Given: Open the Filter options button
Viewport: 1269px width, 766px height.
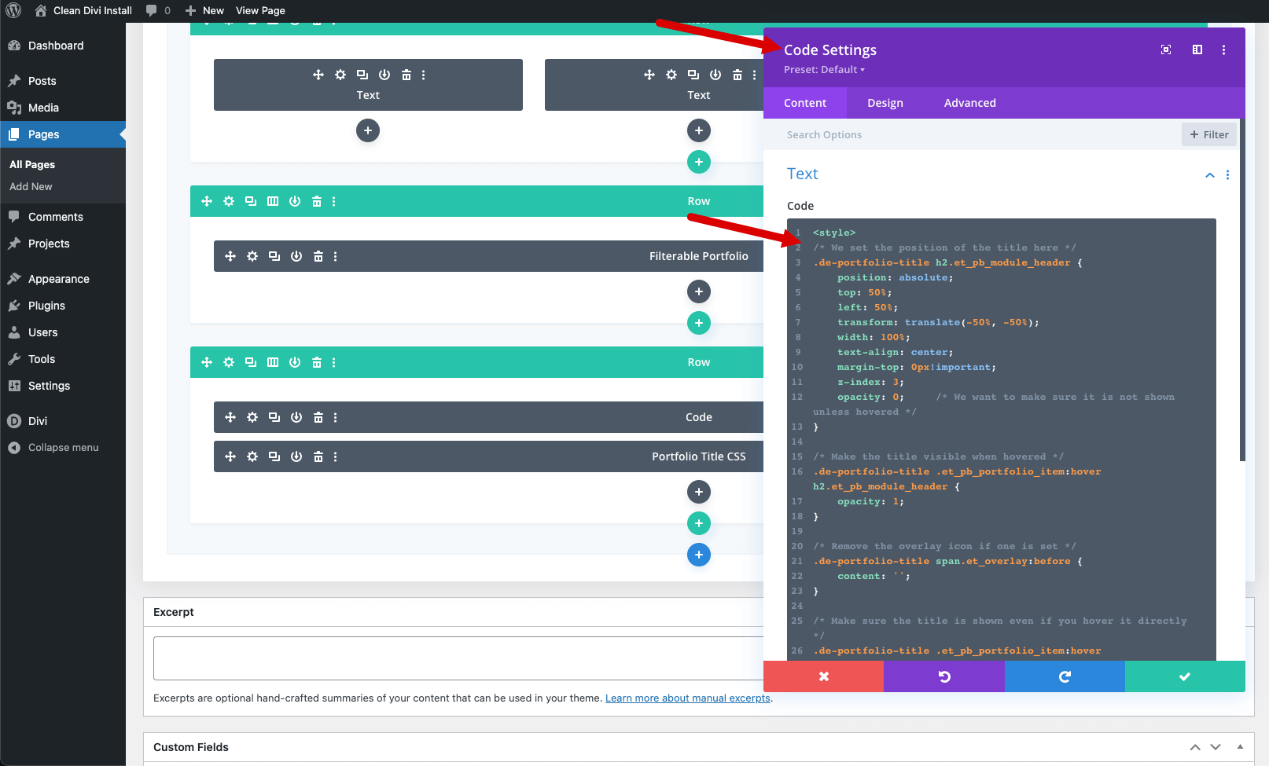Looking at the screenshot, I should [x=1209, y=134].
